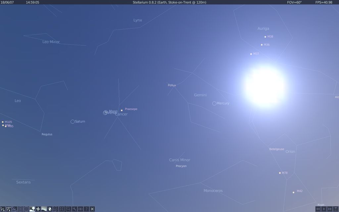Enable constellation art figures
339x212 pixels.
pyautogui.click(x=15, y=209)
